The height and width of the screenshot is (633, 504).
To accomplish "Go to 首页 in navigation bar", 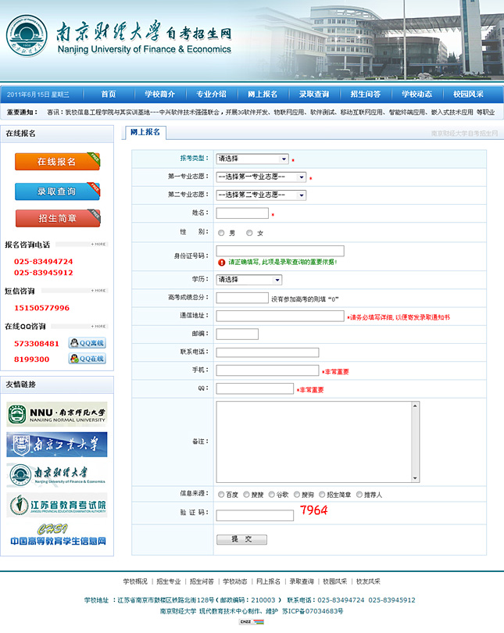I will [108, 94].
